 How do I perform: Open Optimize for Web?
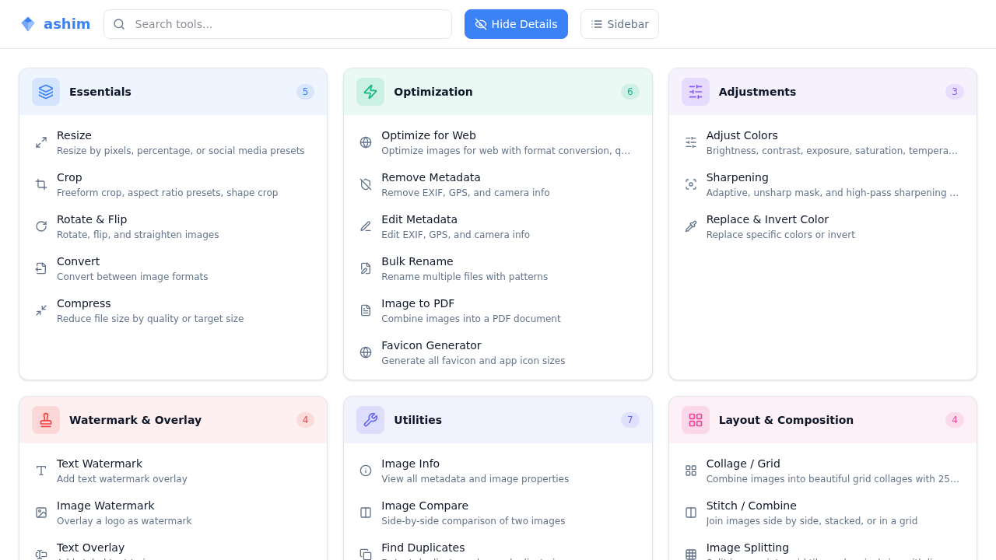click(x=498, y=142)
